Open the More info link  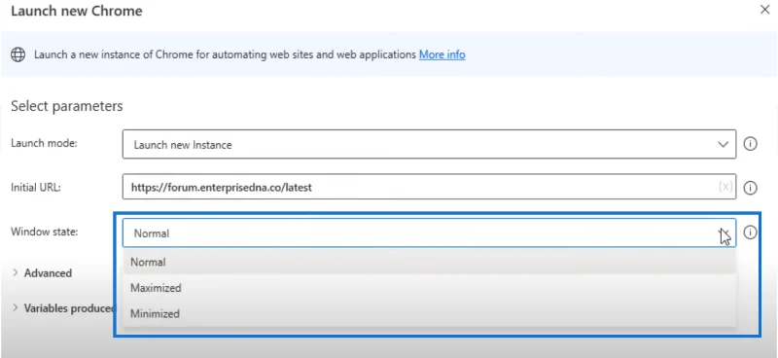pyautogui.click(x=442, y=54)
